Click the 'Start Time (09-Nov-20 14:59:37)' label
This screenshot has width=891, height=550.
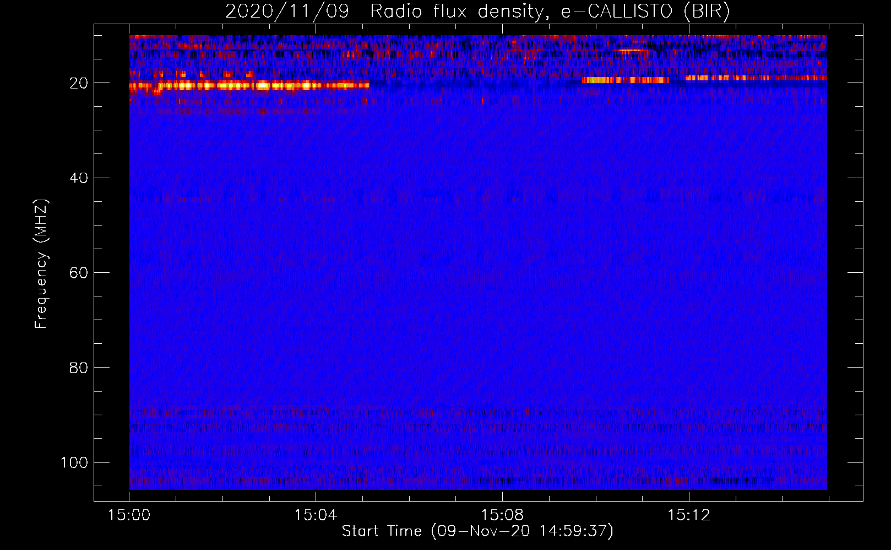(477, 531)
